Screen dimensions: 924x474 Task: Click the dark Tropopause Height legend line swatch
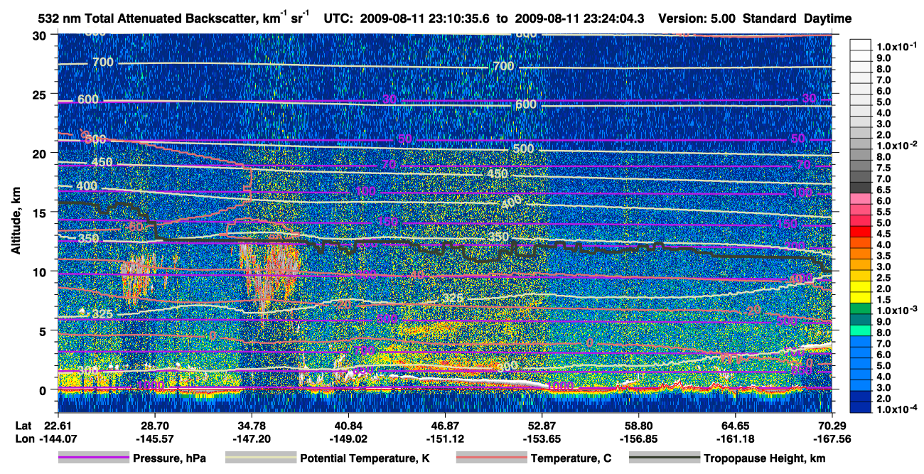point(664,458)
